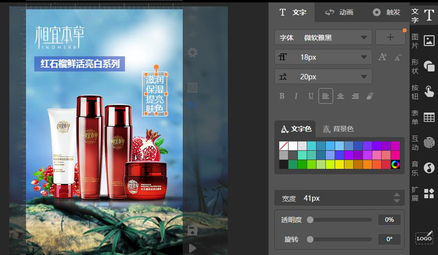
Task: Increase font size with A+ icon
Action: coord(382,57)
